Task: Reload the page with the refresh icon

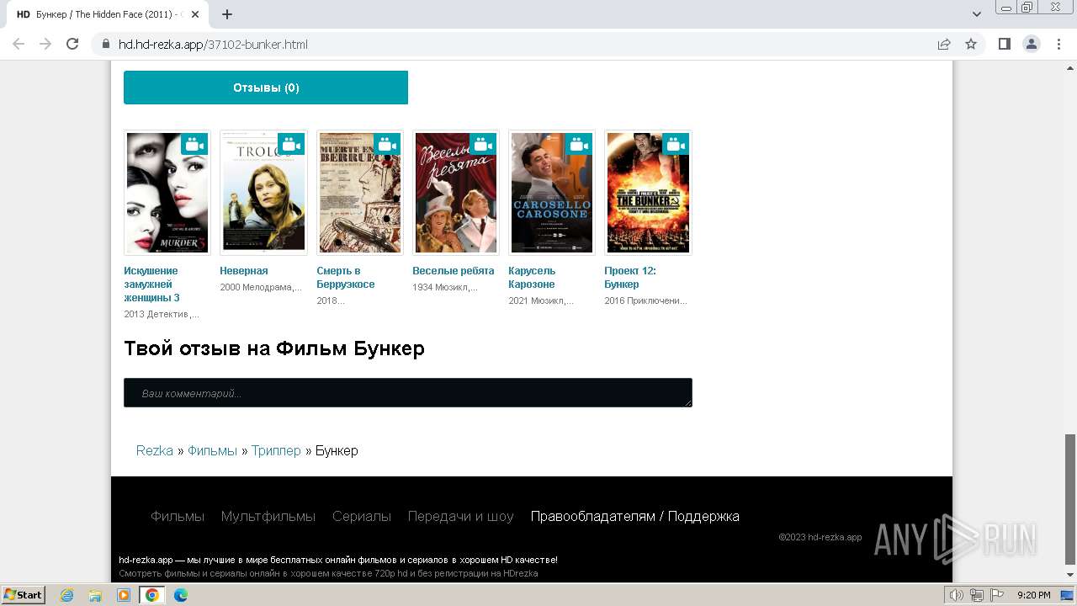Action: pos(72,44)
